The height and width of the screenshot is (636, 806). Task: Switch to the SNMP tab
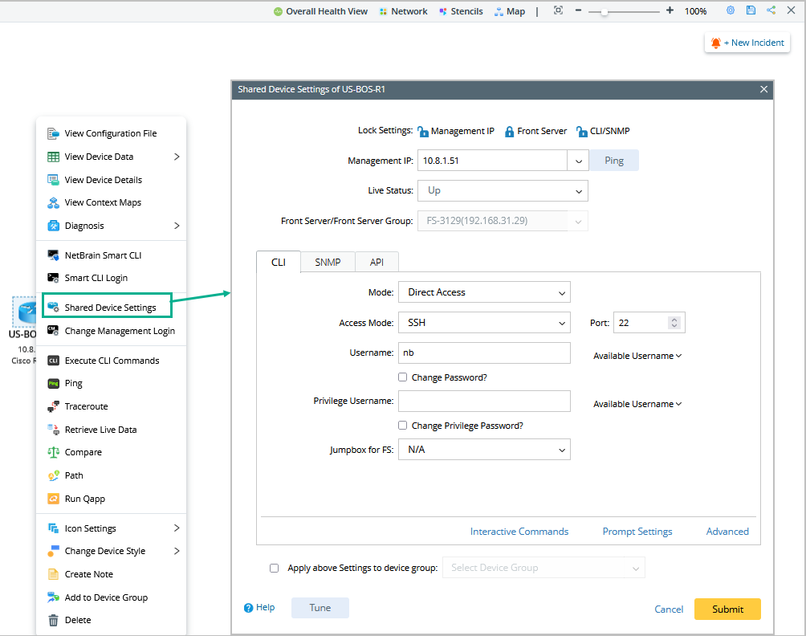pos(328,263)
